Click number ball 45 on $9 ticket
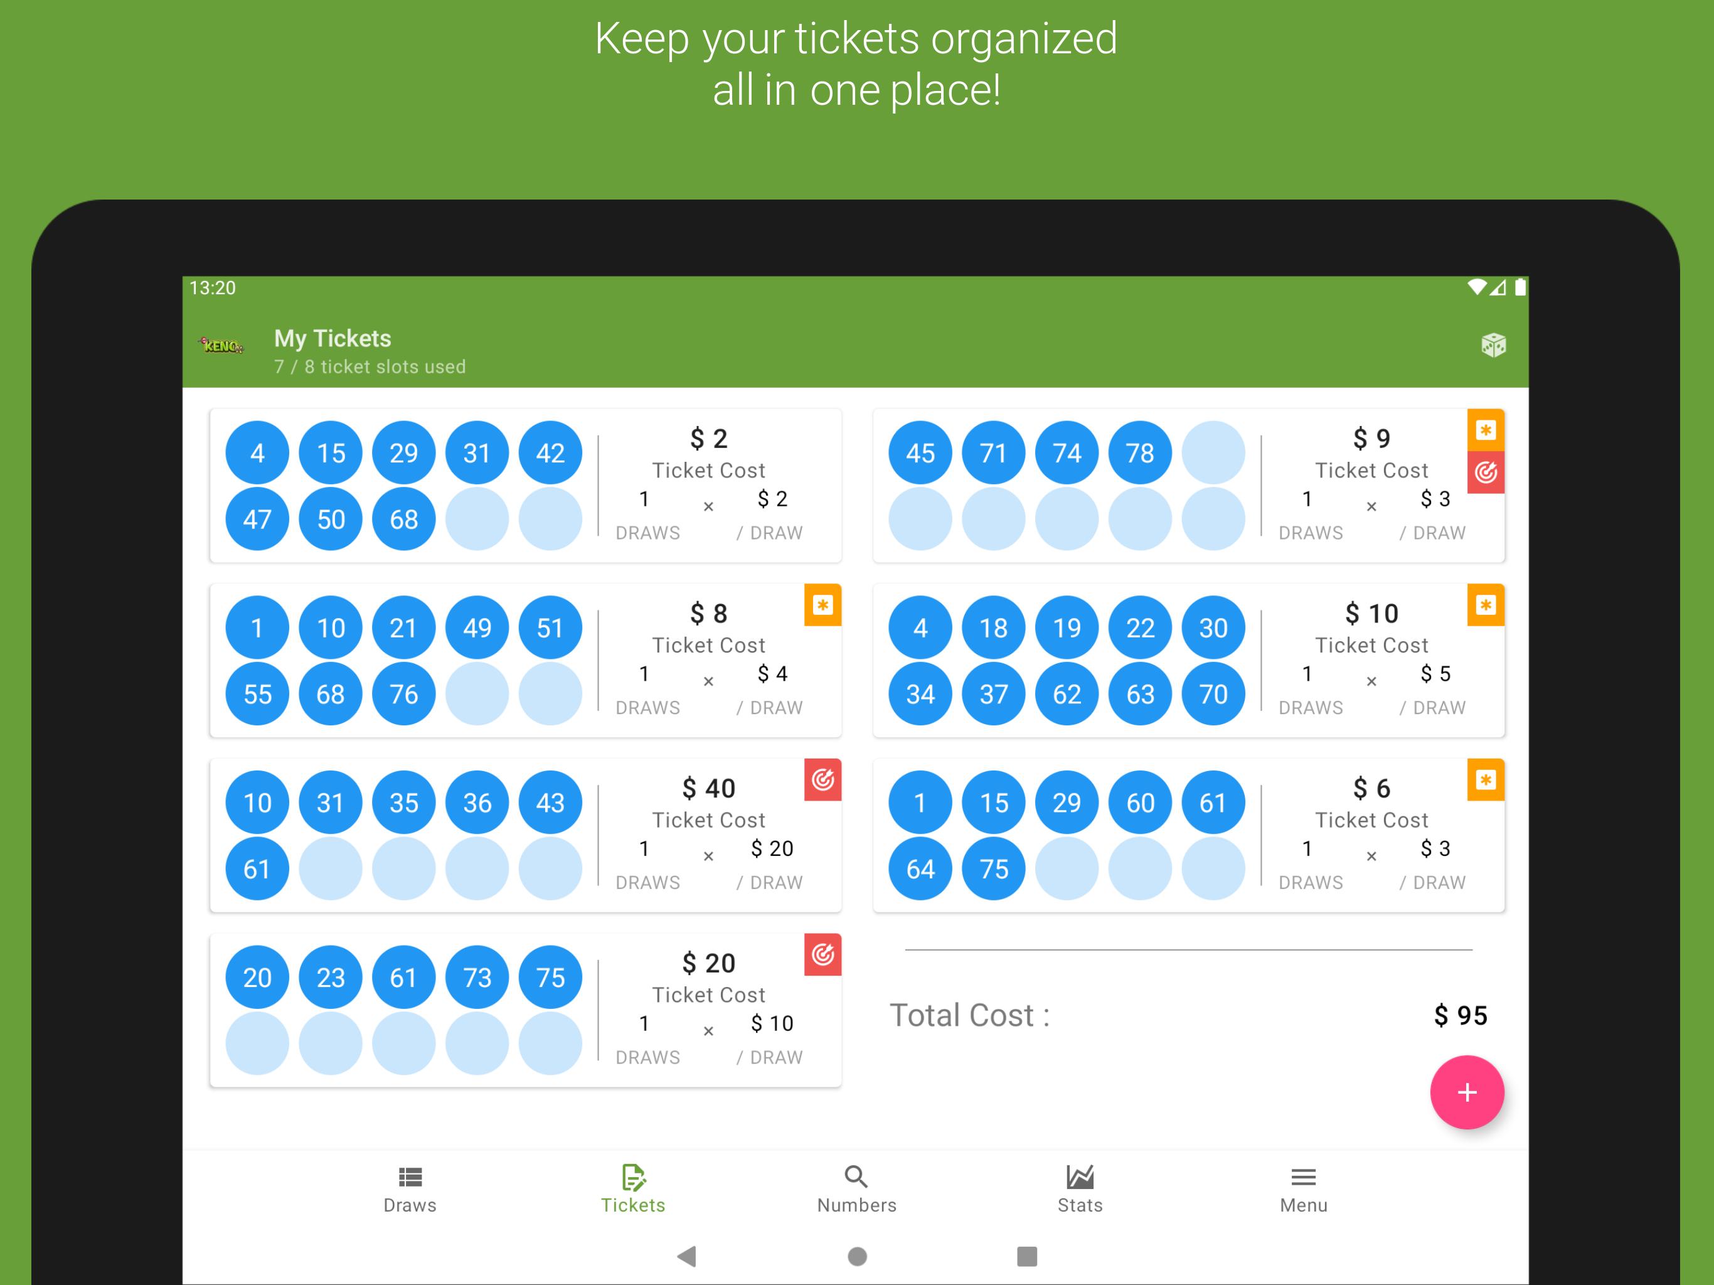 [x=920, y=452]
